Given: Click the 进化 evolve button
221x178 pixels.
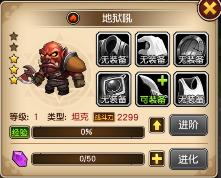Looking at the screenshot, I should point(188,159).
